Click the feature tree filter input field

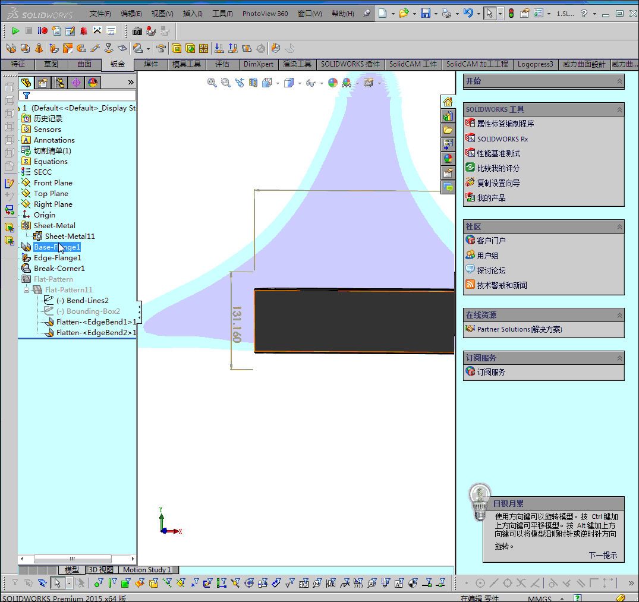(x=77, y=95)
